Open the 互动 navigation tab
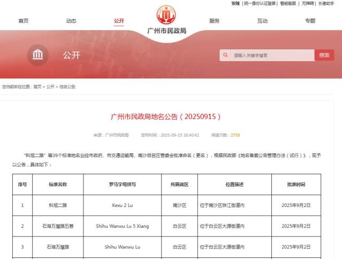 pos(262,21)
